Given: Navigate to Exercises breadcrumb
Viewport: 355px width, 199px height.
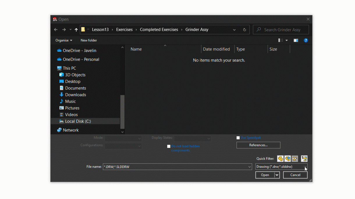Looking at the screenshot, I should [x=124, y=30].
